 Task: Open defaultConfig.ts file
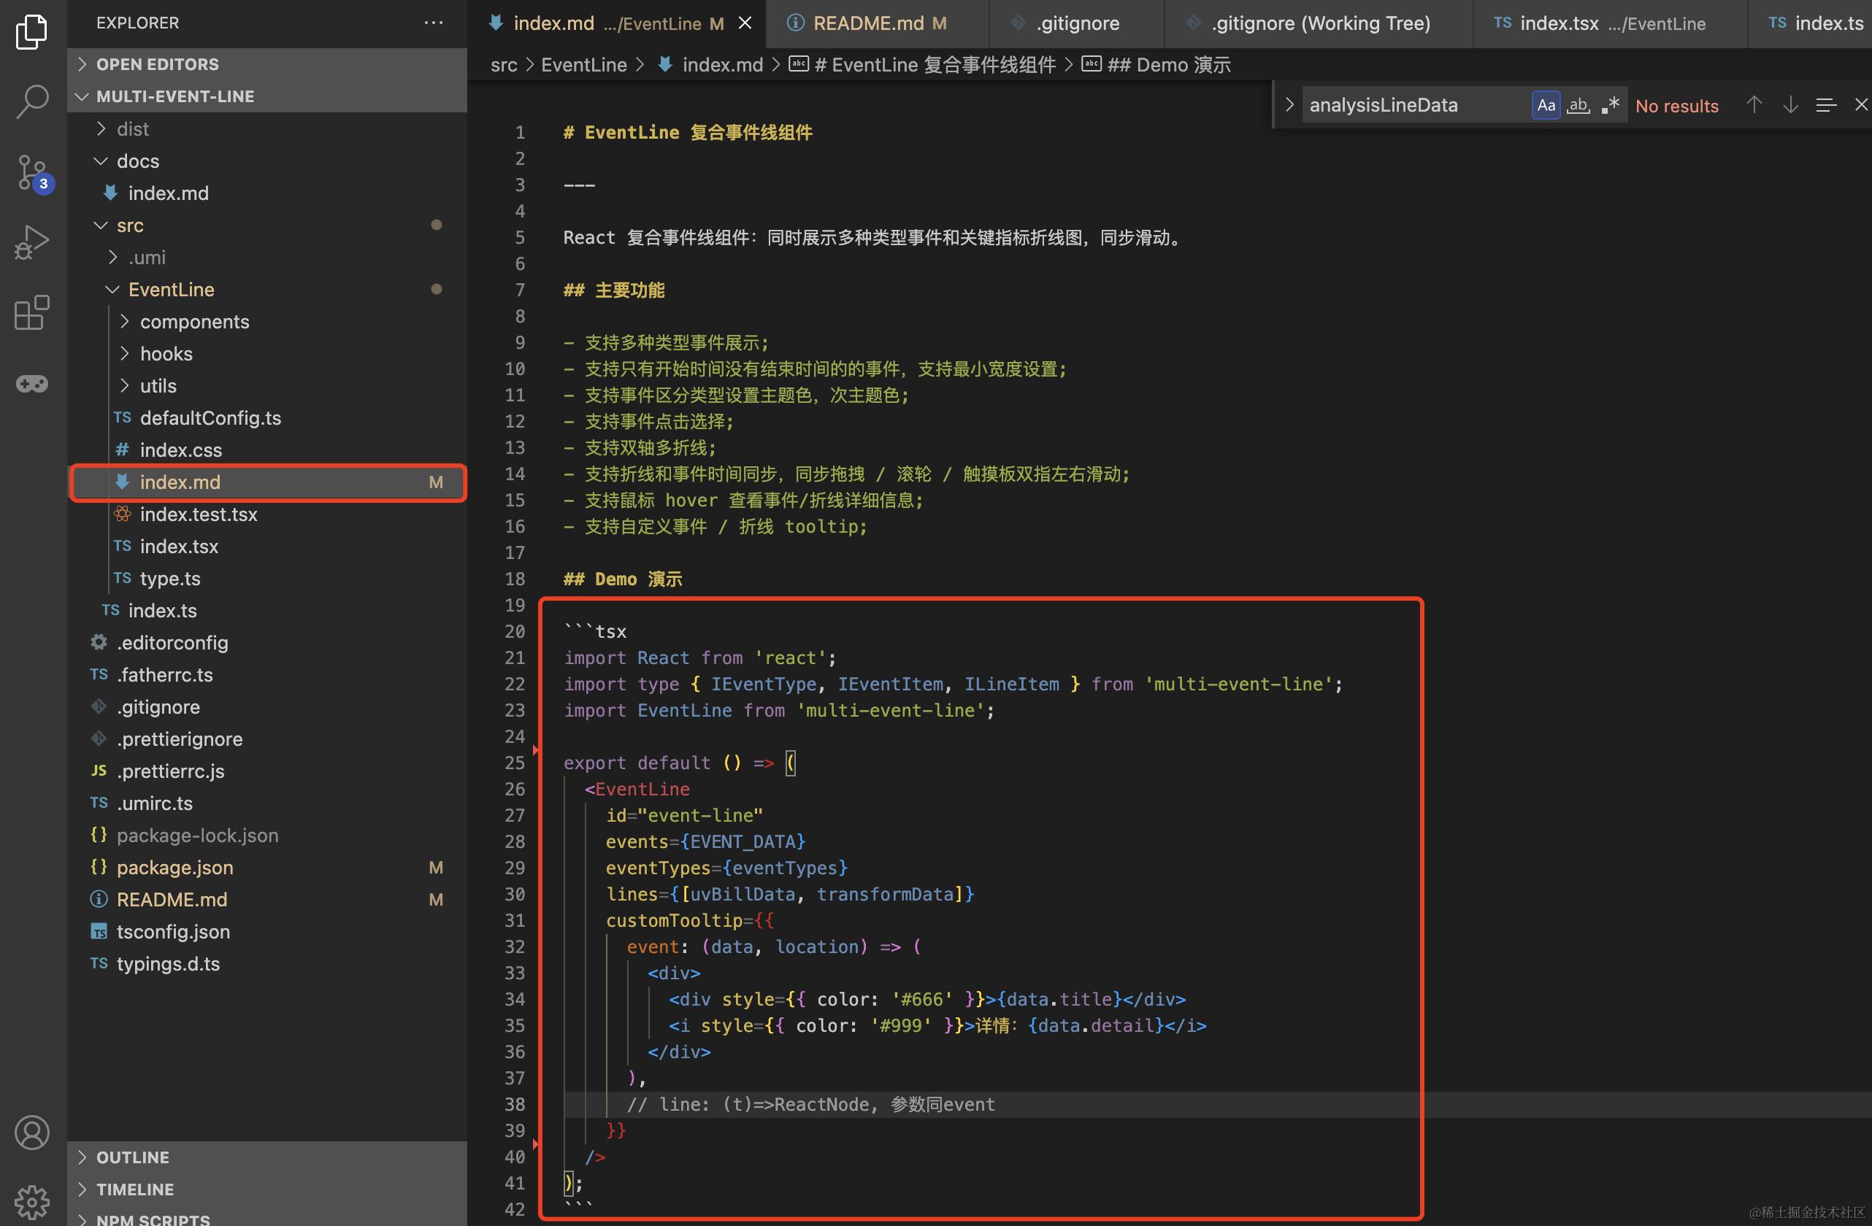click(x=266, y=417)
